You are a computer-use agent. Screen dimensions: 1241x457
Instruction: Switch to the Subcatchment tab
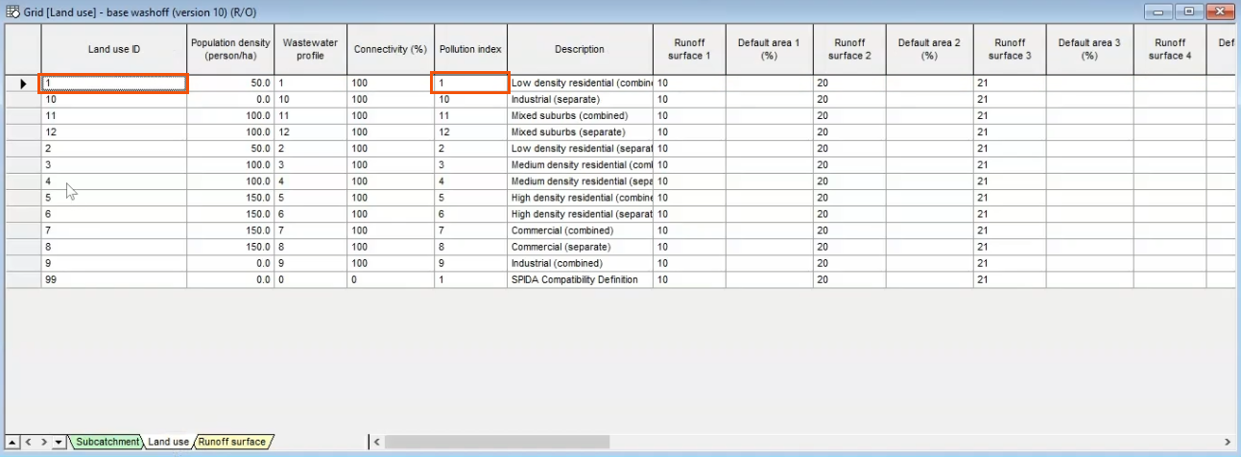(x=107, y=442)
